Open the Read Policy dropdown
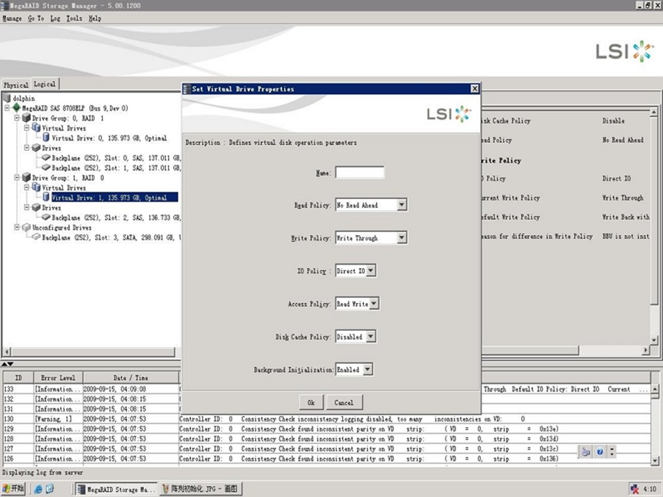Image resolution: width=663 pixels, height=497 pixels. pos(401,205)
